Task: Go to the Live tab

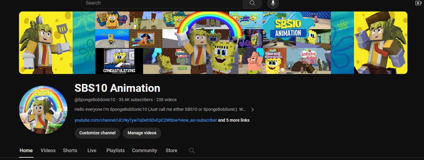Action: [x=92, y=150]
